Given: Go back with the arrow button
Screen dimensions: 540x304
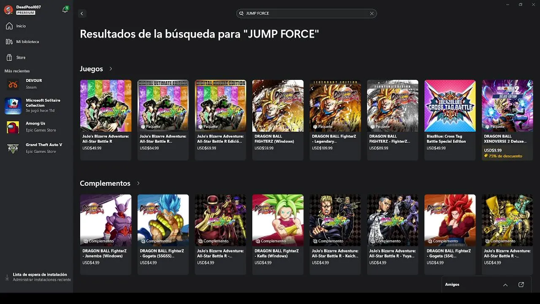Looking at the screenshot, I should 82,14.
